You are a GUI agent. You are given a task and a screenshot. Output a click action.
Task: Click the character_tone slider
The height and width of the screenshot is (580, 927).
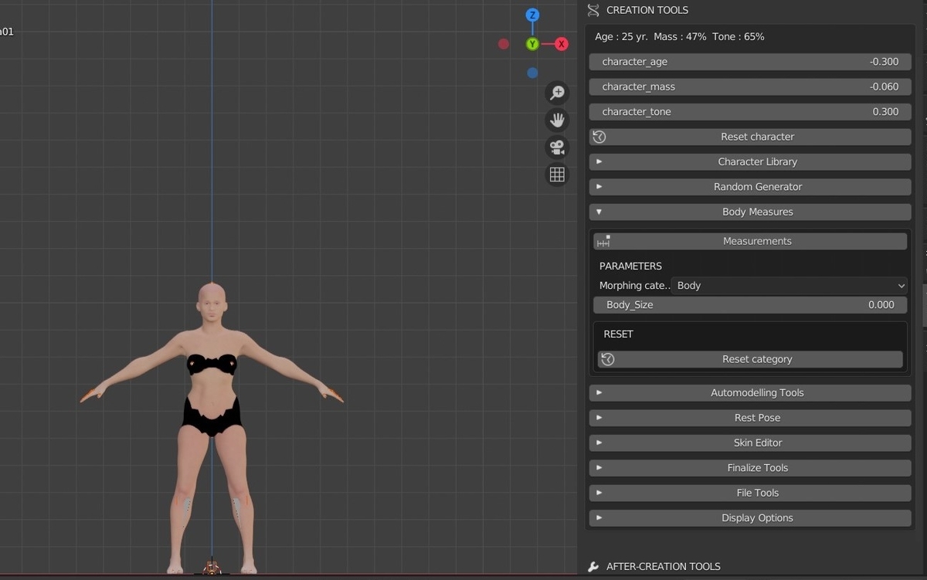tap(750, 112)
